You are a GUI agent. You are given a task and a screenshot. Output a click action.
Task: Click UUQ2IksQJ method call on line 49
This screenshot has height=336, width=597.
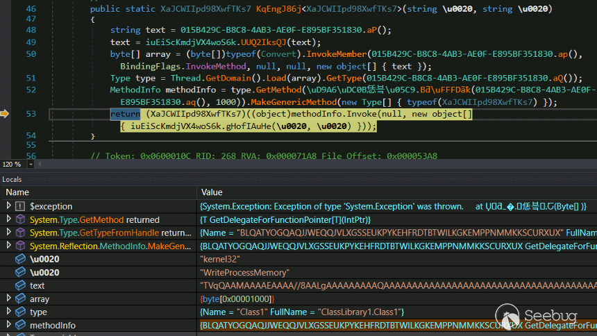(x=263, y=42)
